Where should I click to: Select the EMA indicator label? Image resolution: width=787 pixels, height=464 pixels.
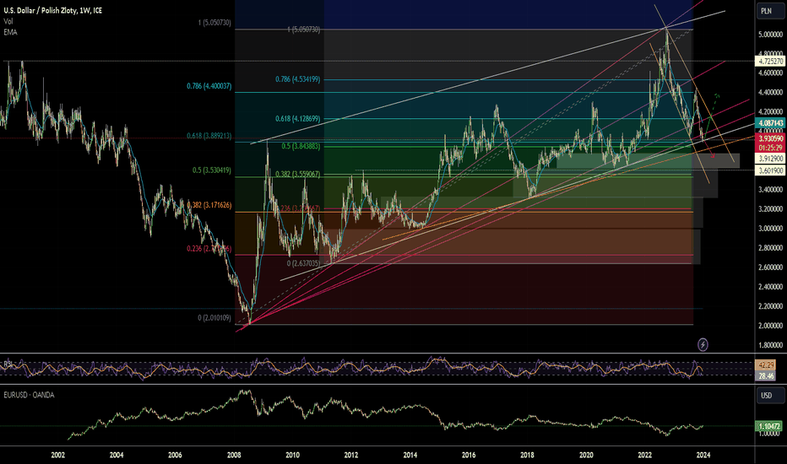(x=10, y=32)
